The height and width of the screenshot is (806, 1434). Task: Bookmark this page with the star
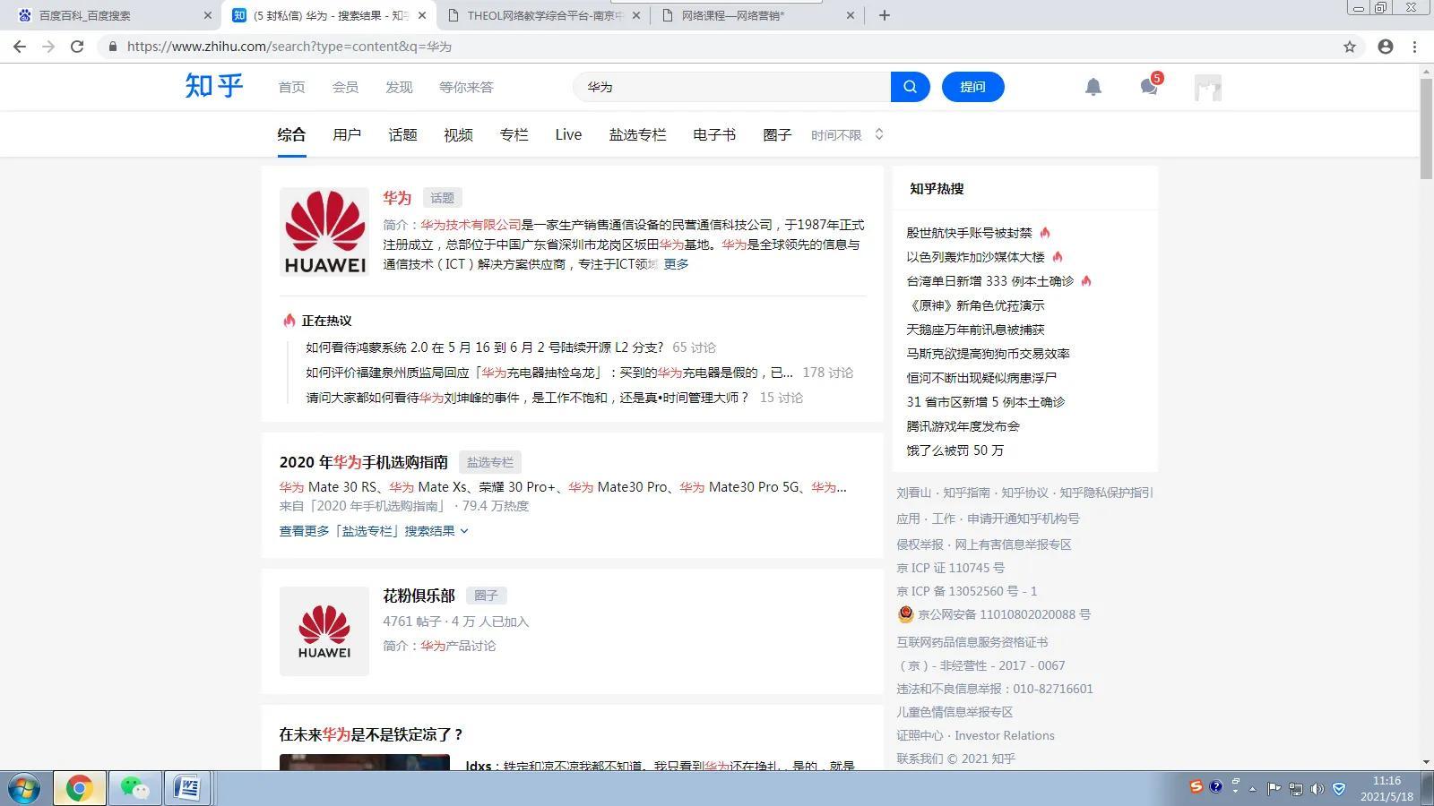(x=1350, y=47)
